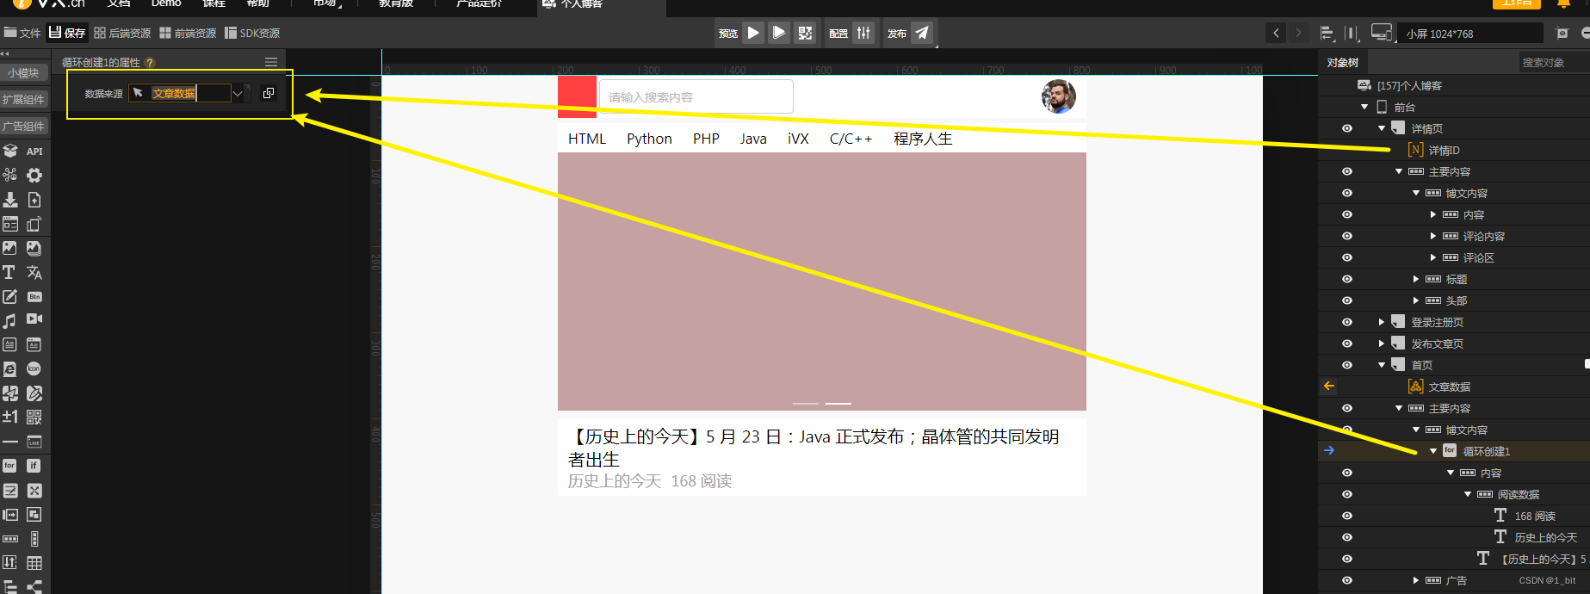
Task: Collapse the 详情页 tree node
Action: (x=1382, y=128)
